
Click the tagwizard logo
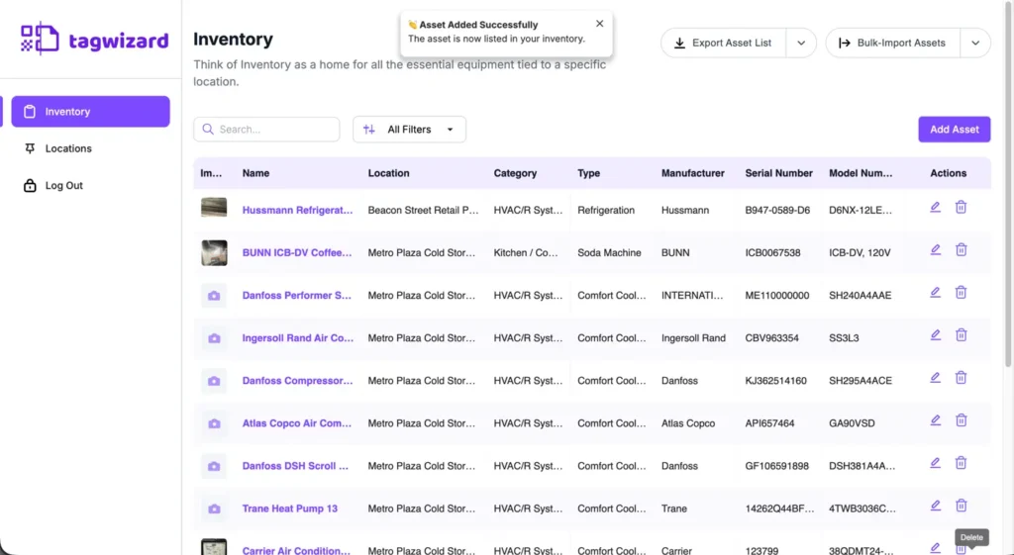pos(94,39)
